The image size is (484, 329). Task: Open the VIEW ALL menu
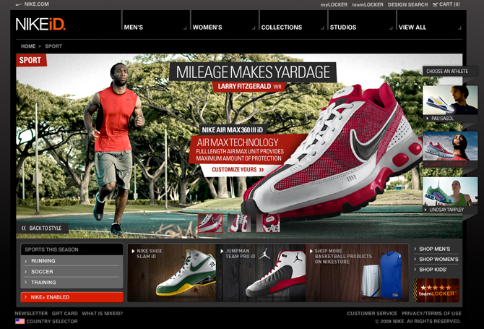click(x=412, y=27)
